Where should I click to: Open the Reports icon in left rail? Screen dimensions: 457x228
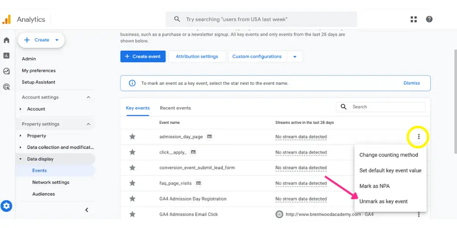(x=6, y=56)
